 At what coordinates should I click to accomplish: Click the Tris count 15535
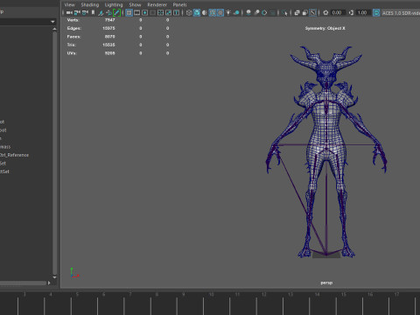108,45
